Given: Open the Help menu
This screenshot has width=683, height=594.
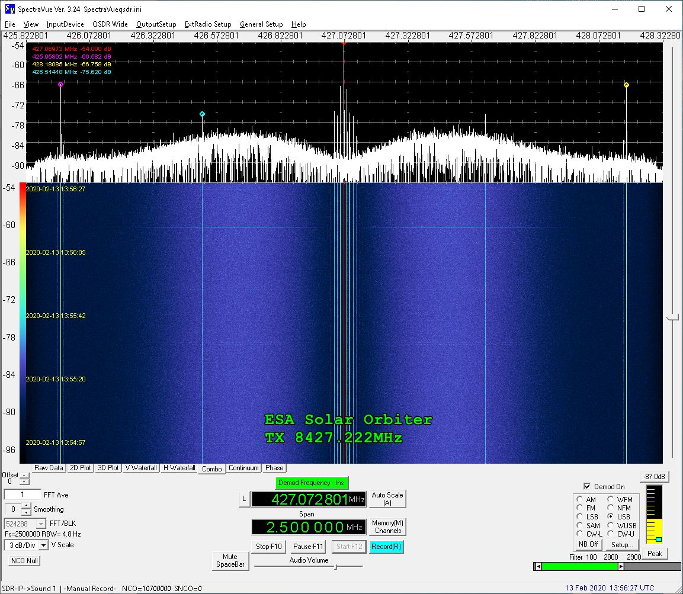Looking at the screenshot, I should [299, 24].
